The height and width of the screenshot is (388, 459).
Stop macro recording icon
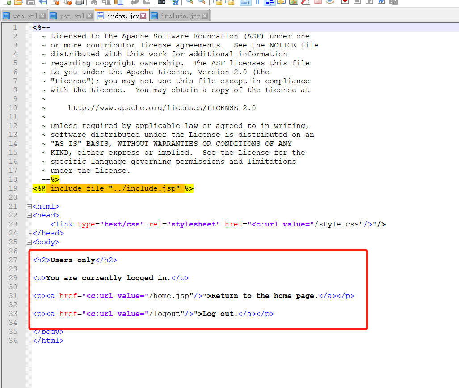point(357,2)
